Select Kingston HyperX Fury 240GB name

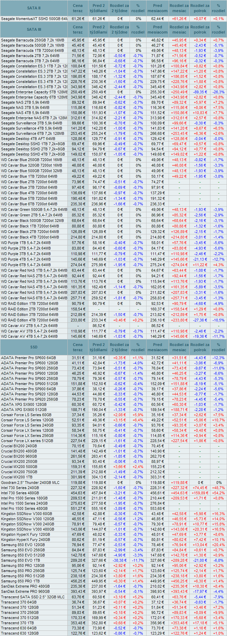tap(26, 540)
